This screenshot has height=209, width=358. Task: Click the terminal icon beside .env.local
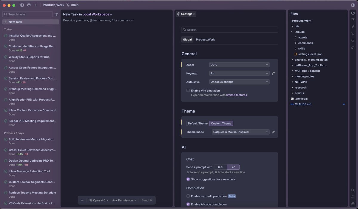pyautogui.click(x=292, y=99)
